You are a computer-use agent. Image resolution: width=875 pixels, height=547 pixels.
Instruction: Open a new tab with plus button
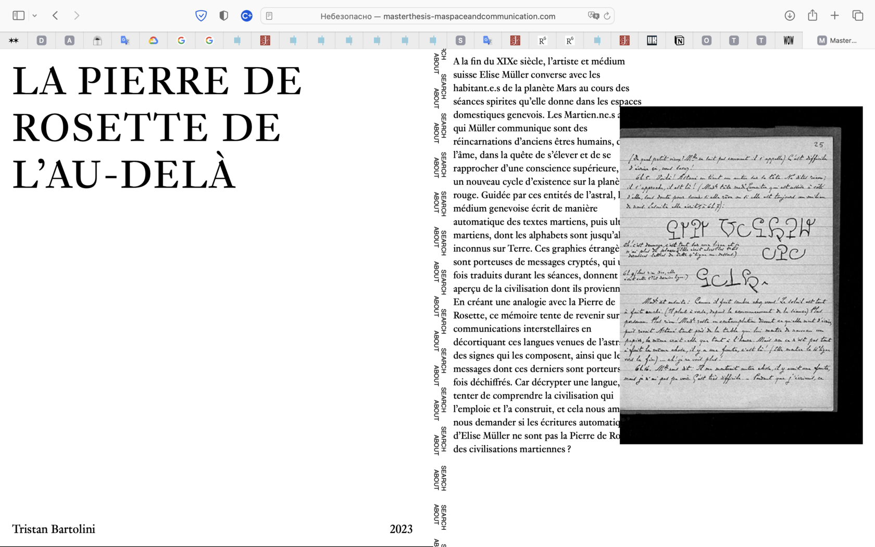pos(835,16)
